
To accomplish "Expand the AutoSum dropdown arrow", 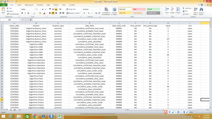I will (x=192, y=8).
